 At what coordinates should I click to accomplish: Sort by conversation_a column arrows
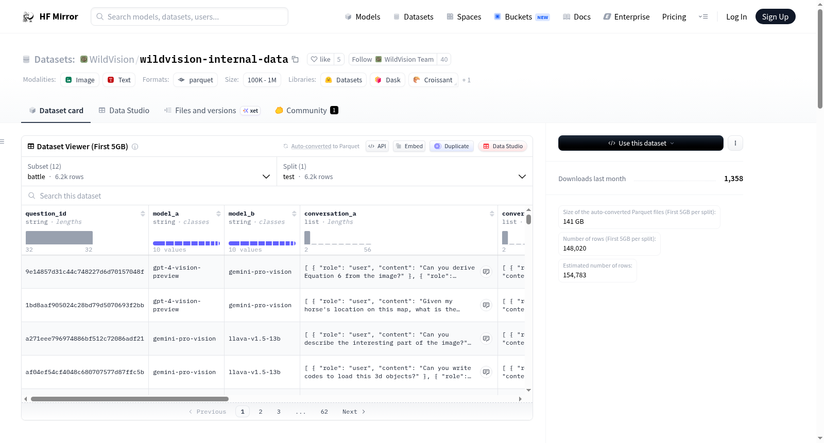tap(492, 214)
